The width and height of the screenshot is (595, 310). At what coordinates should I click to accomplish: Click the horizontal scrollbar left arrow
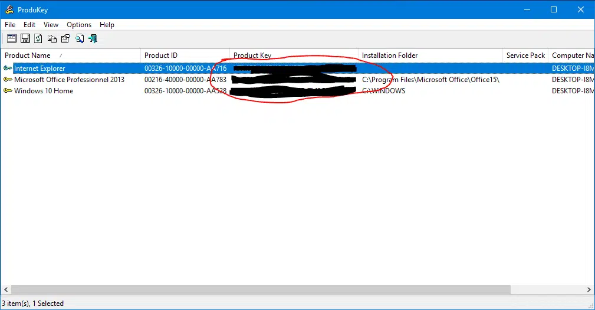(x=6, y=289)
